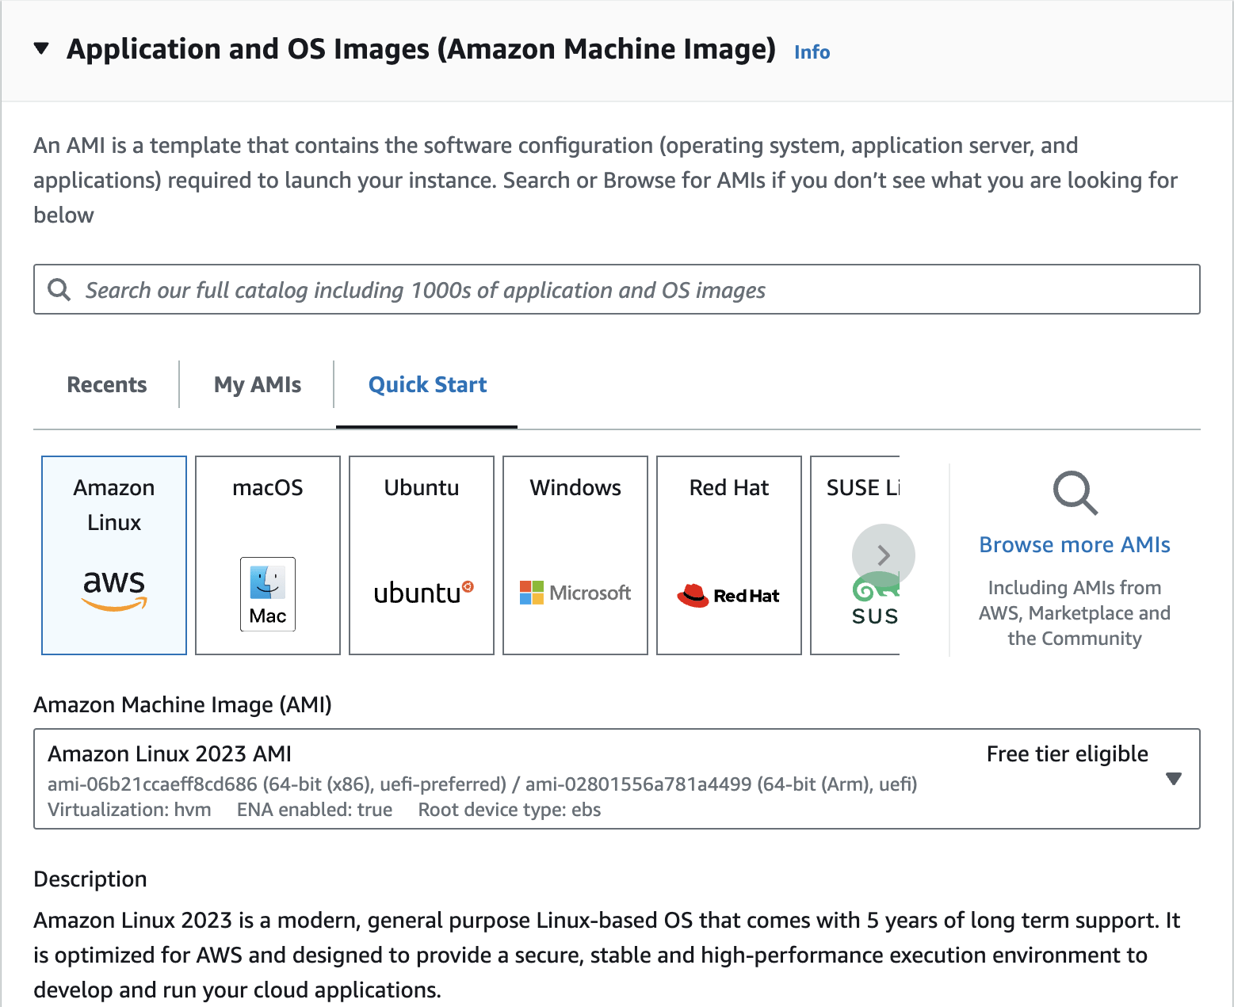Collapse the Application and OS Images section
1234x1007 pixels.
pos(41,49)
